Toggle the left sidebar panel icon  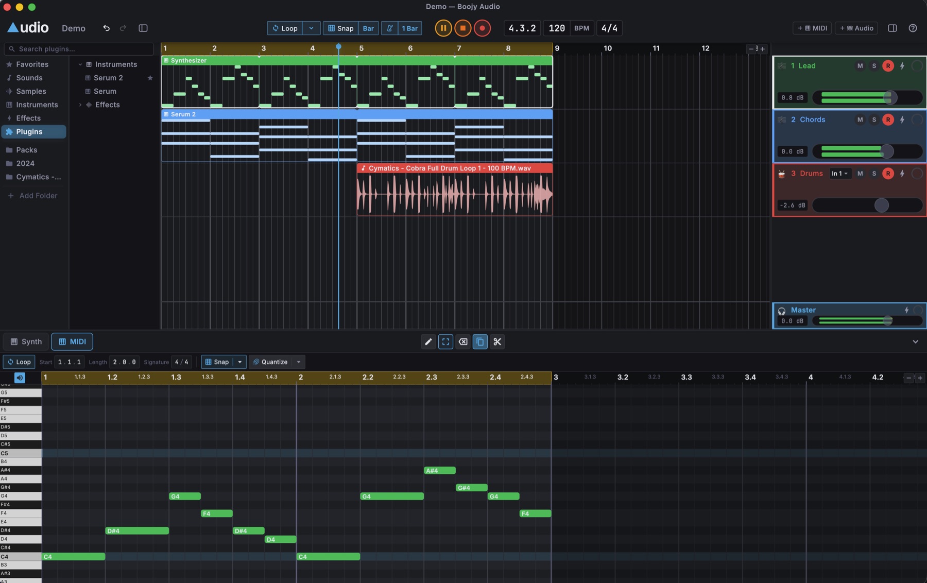tap(143, 28)
